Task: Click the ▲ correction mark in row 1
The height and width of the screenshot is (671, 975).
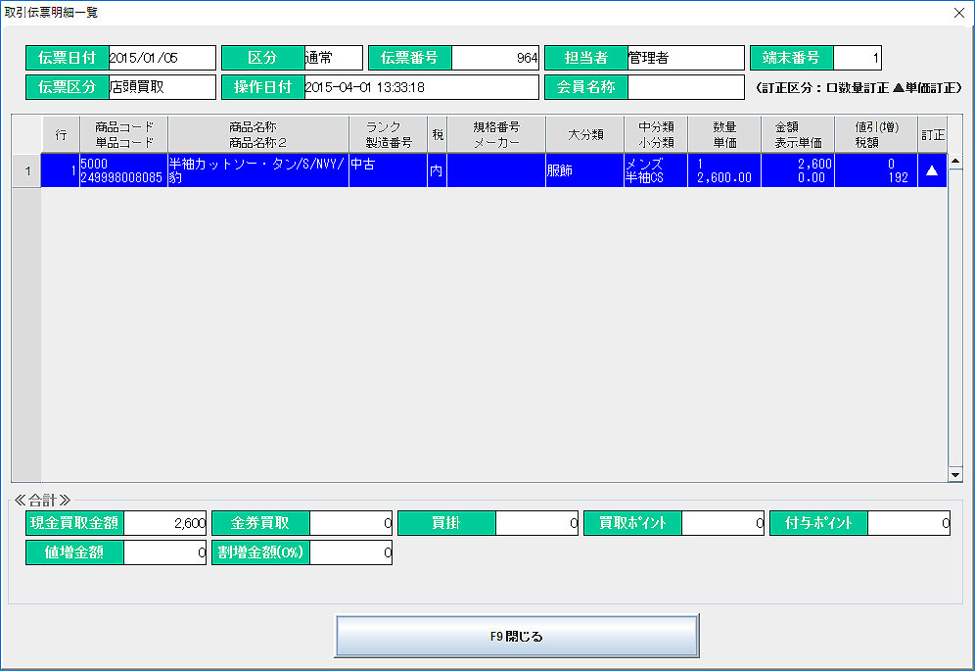Action: click(x=932, y=170)
